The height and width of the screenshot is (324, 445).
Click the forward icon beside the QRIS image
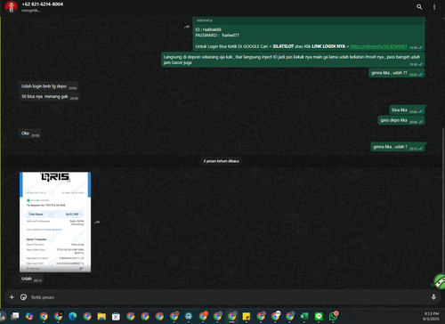(97, 222)
